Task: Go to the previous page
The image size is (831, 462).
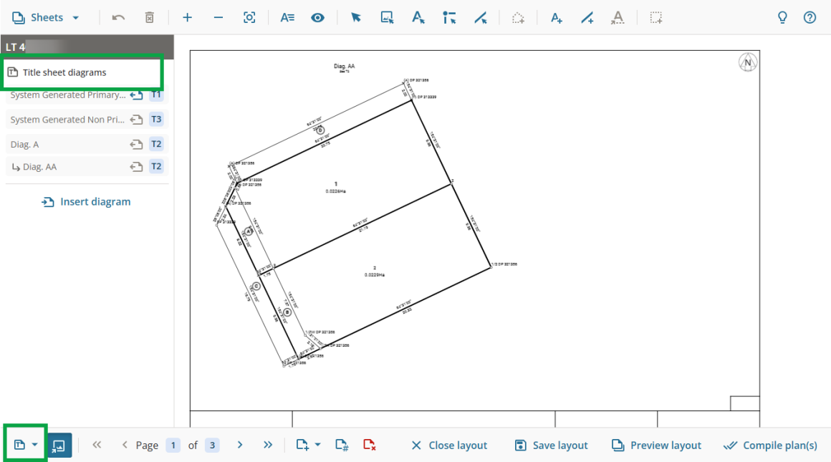Action: [125, 445]
